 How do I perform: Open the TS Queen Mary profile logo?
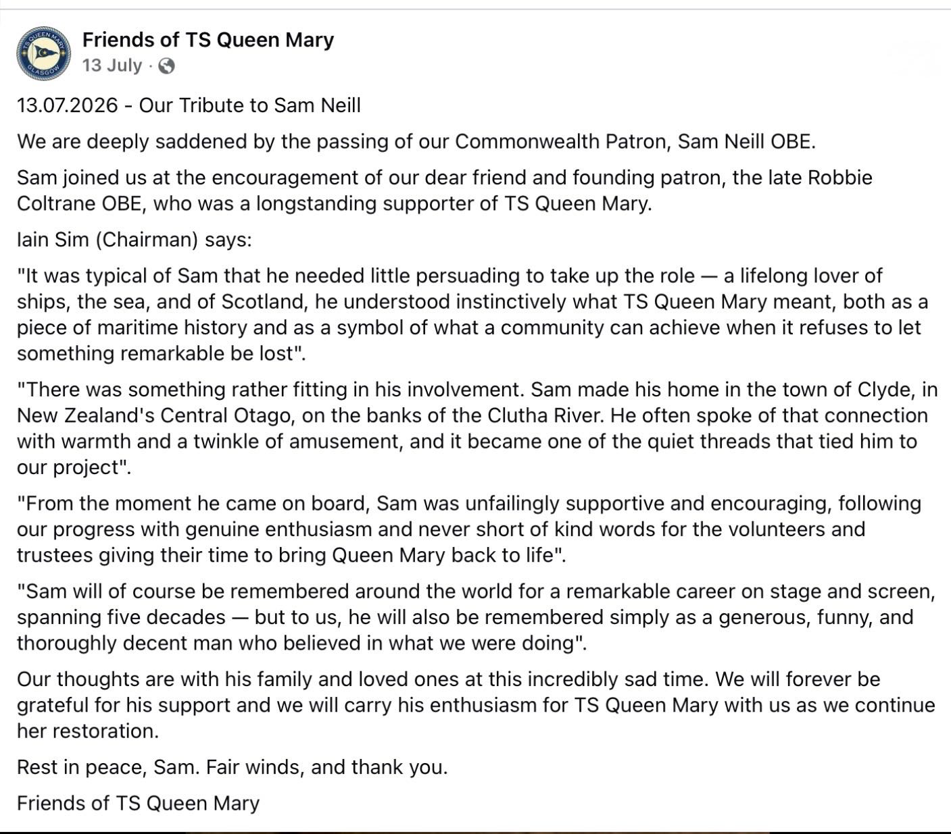(44, 53)
